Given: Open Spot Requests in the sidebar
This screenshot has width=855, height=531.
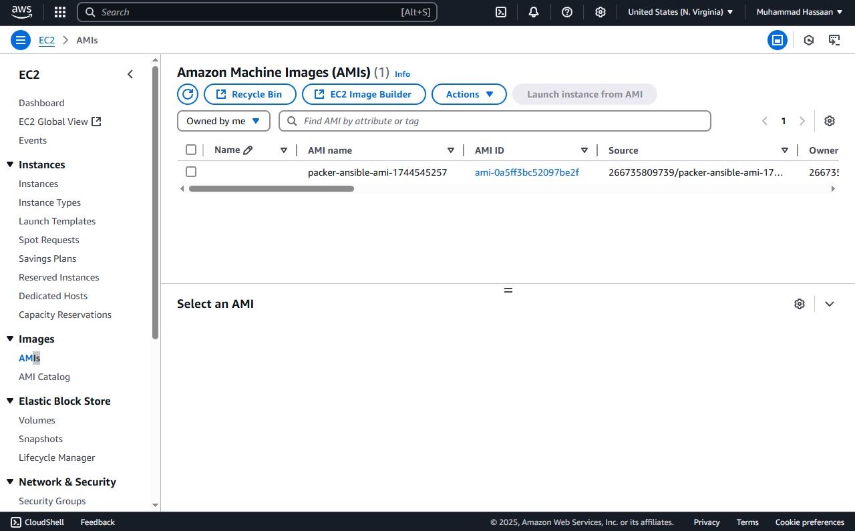Looking at the screenshot, I should point(49,240).
